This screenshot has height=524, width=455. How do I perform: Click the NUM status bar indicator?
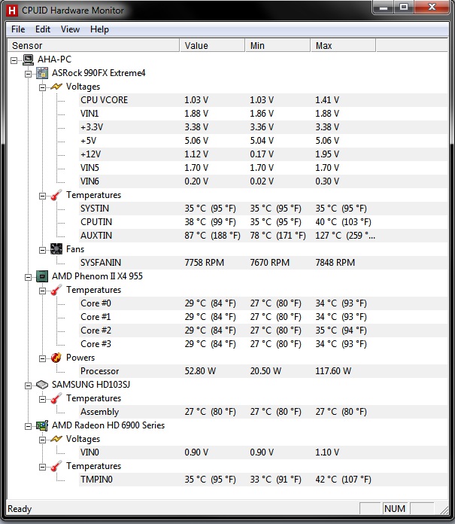(x=395, y=509)
